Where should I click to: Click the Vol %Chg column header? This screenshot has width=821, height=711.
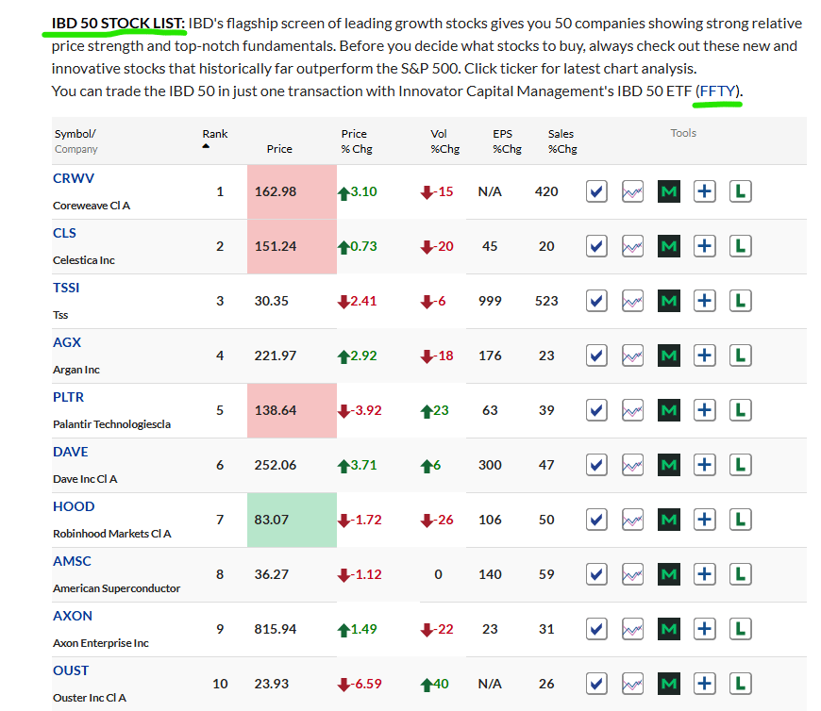pos(444,141)
